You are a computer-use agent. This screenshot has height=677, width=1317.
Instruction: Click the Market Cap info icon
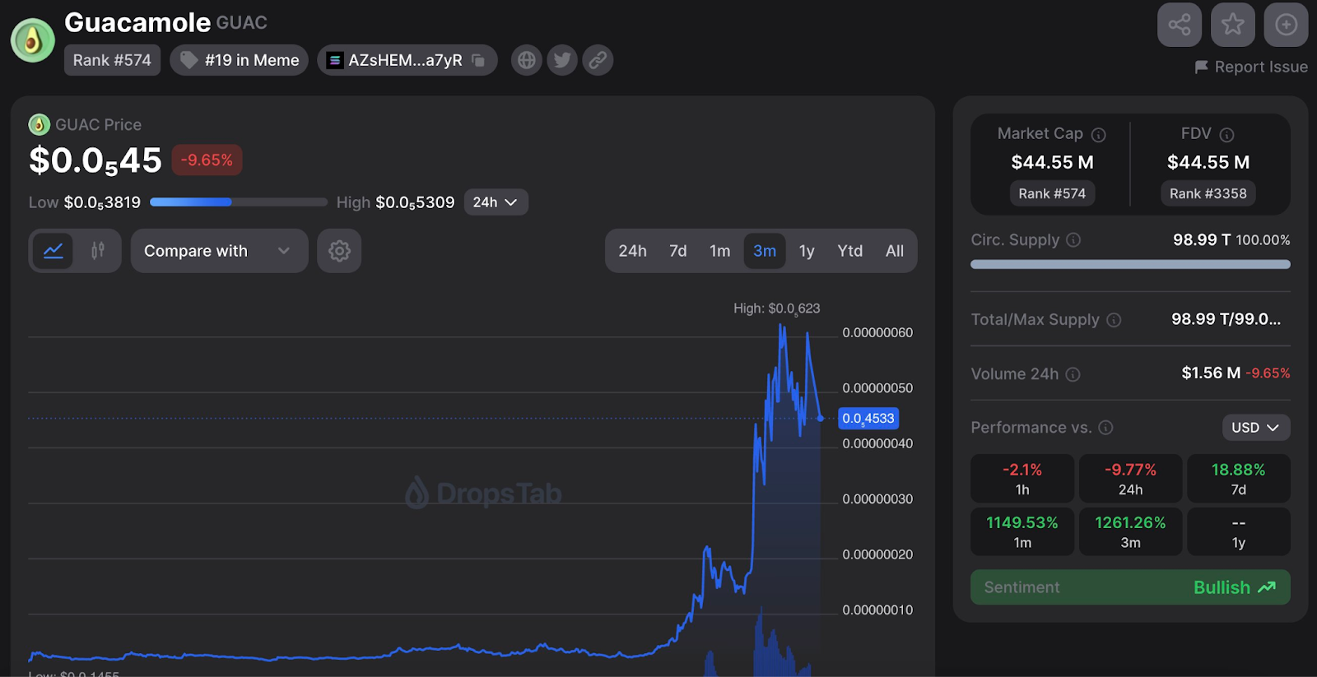click(x=1098, y=135)
